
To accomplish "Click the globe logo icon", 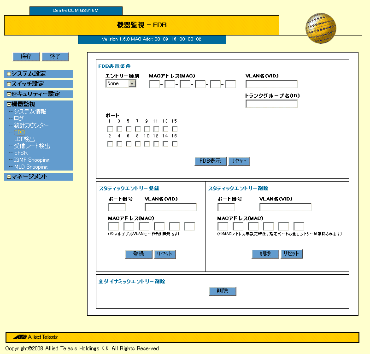I will [x=321, y=28].
